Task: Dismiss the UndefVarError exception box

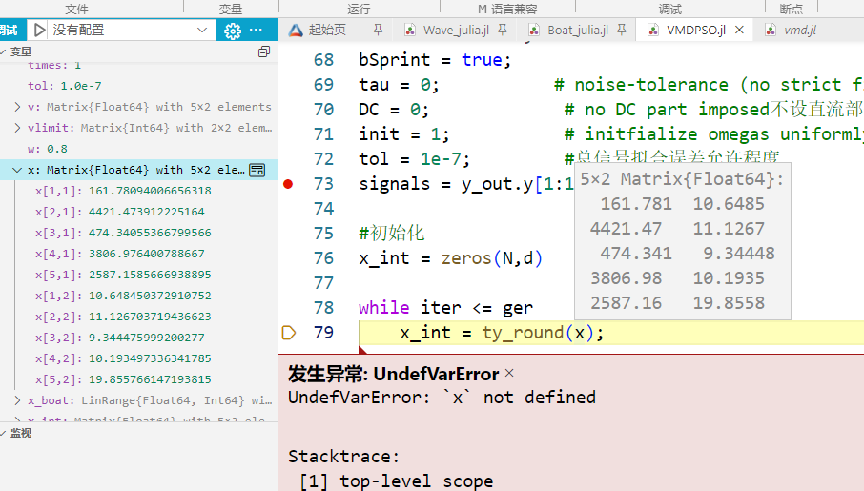Action: pyautogui.click(x=509, y=374)
